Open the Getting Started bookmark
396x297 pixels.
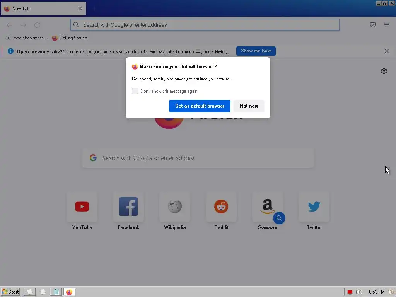point(70,38)
